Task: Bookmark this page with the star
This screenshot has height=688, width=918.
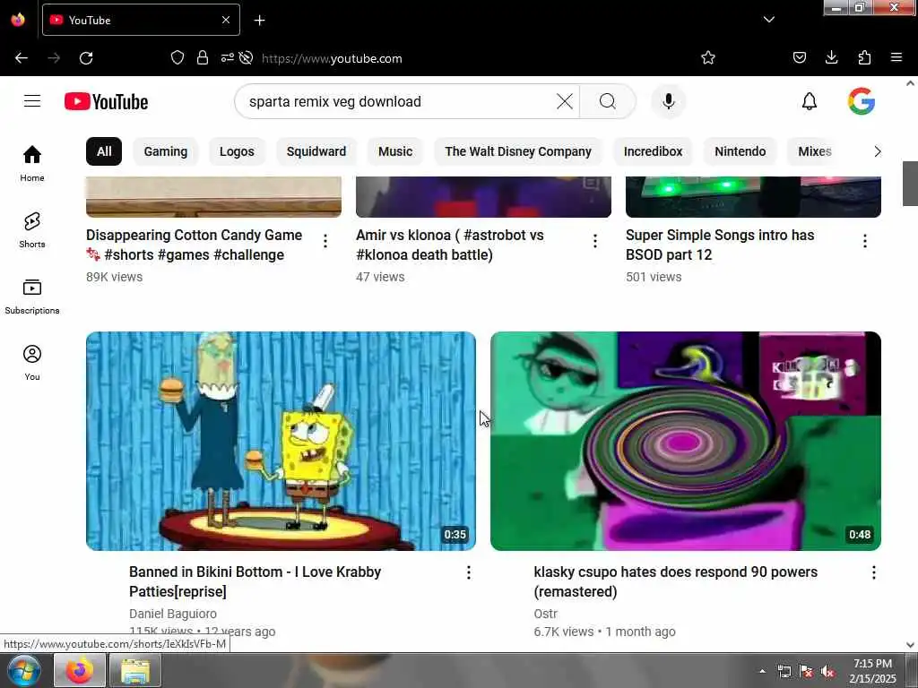Action: [x=708, y=57]
